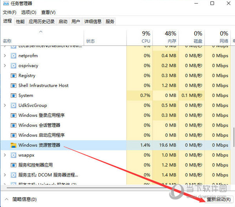
Task: Click the 0.1 MB/秒 disk value
Action: tap(192, 96)
